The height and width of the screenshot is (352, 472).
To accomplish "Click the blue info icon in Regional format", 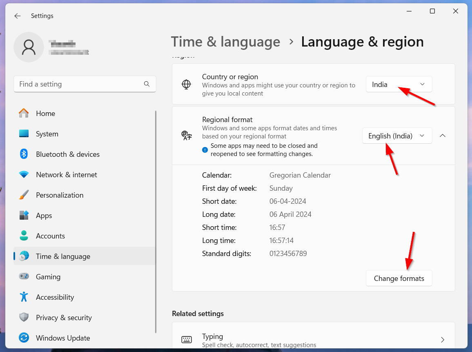I will [205, 149].
